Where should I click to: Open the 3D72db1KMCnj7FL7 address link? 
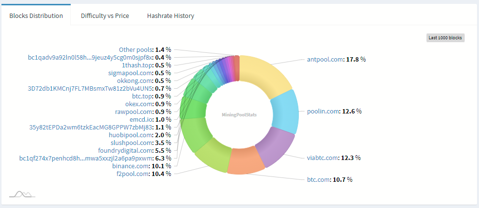coord(90,88)
